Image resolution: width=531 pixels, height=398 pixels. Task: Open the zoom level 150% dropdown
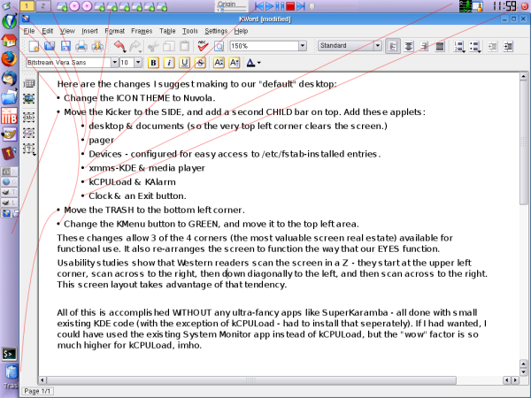click(265, 45)
